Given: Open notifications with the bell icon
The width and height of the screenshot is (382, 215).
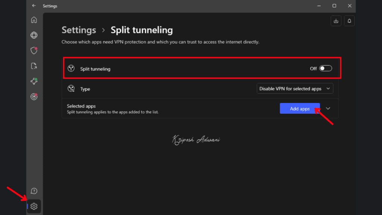Looking at the screenshot, I should [x=349, y=21].
